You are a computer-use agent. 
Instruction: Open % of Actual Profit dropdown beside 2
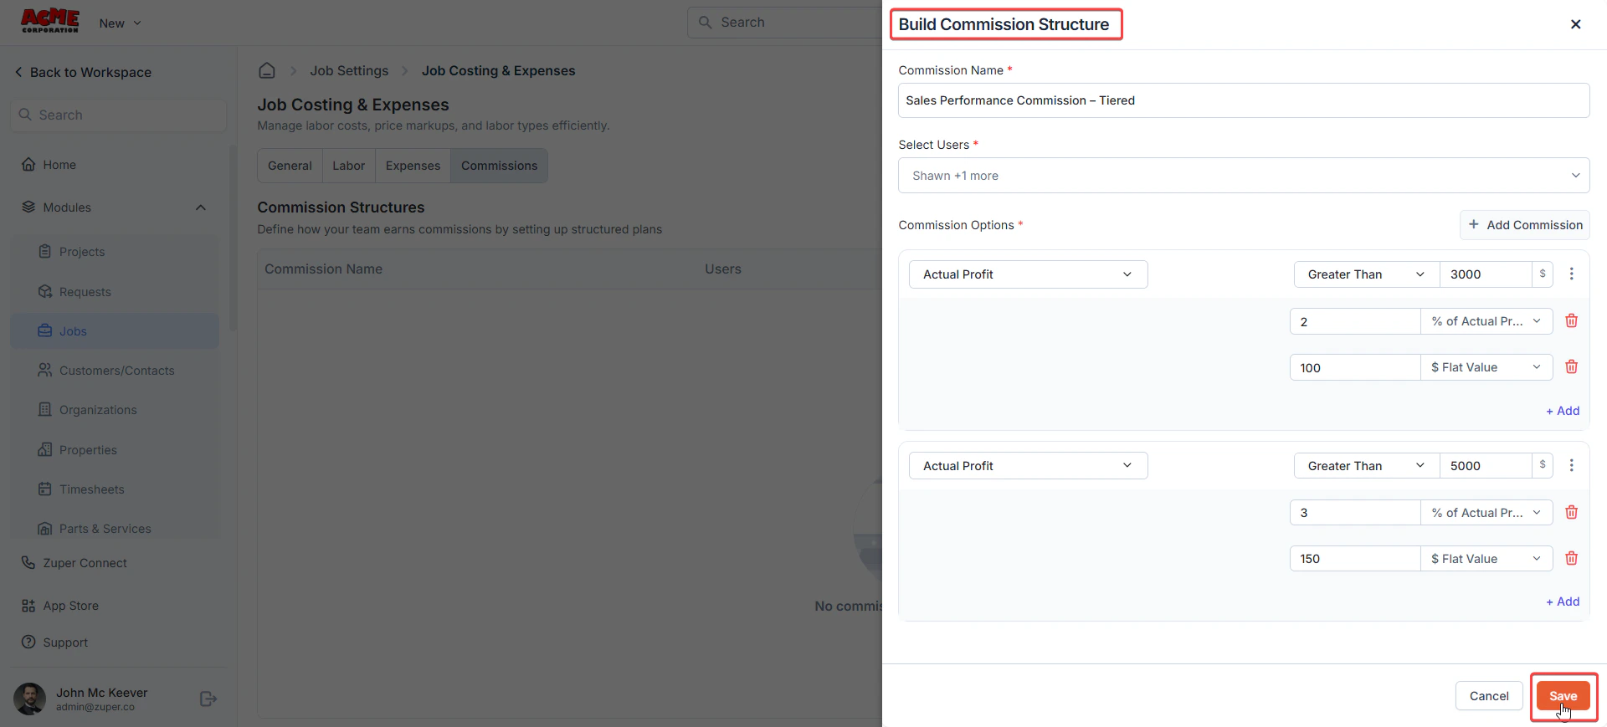click(x=1486, y=321)
